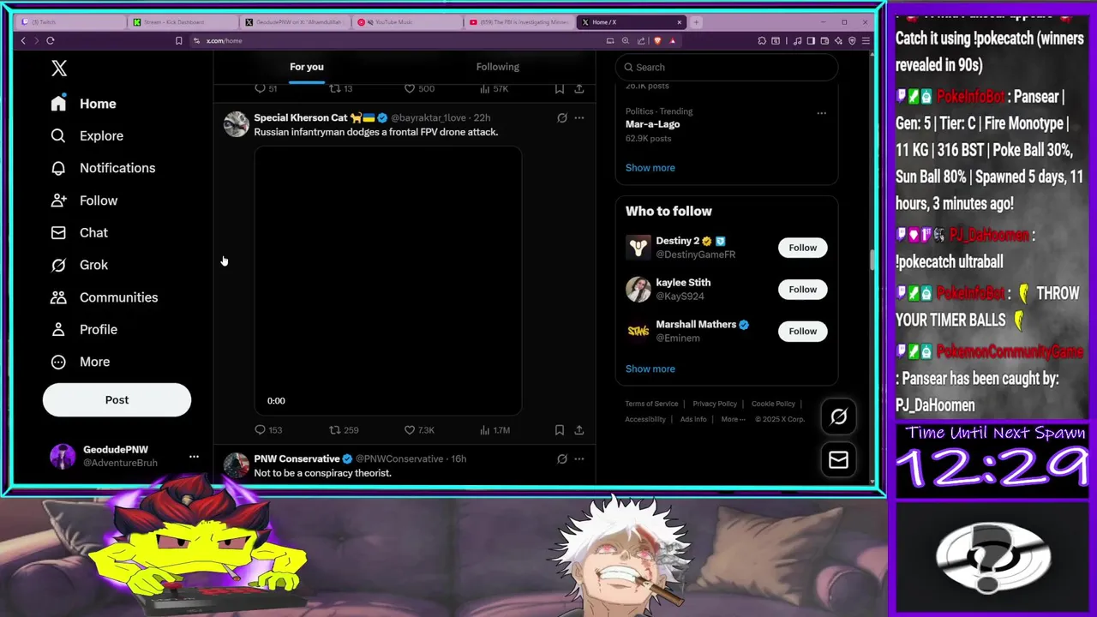View analytics showing 1.7M views
Viewport: 1097px width, 617px height.
pos(495,430)
